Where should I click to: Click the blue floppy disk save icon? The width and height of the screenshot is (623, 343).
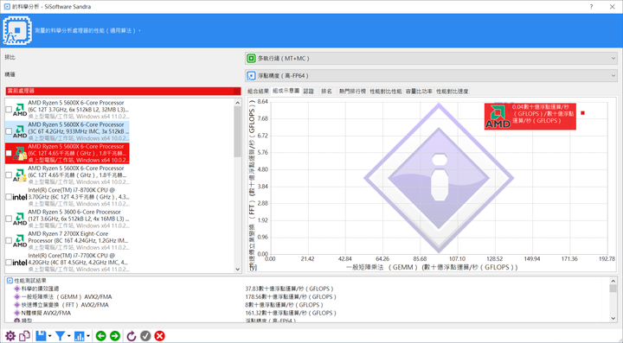[41, 336]
